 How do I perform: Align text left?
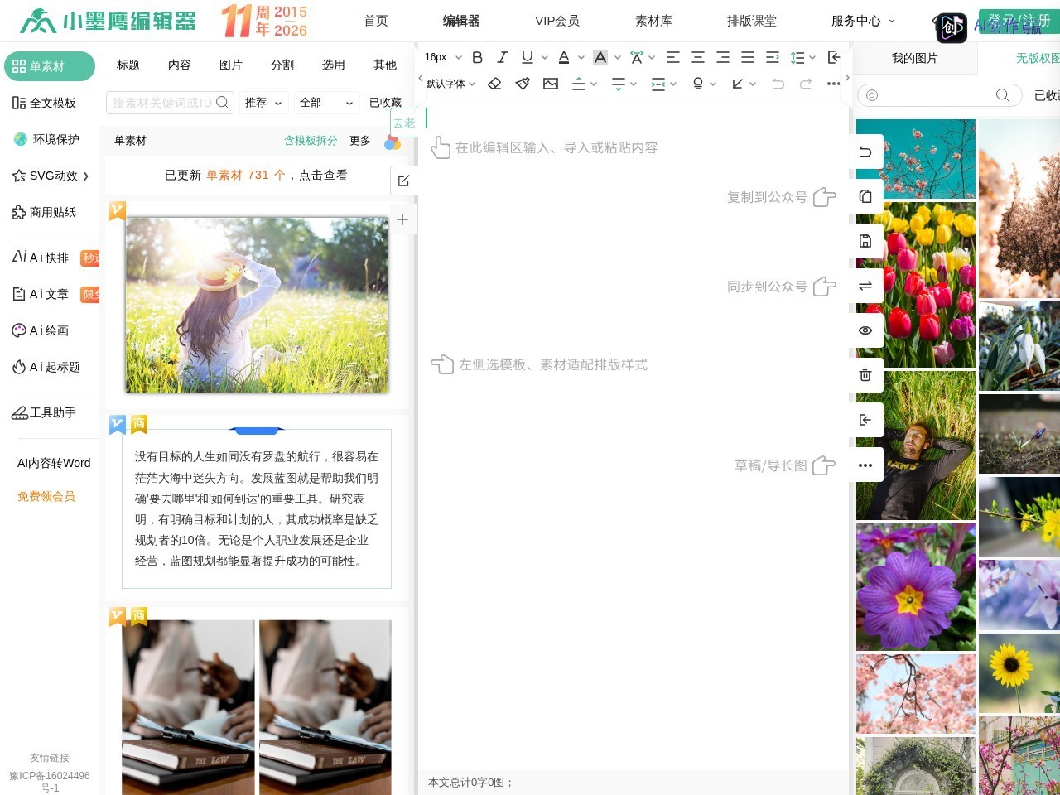point(673,57)
